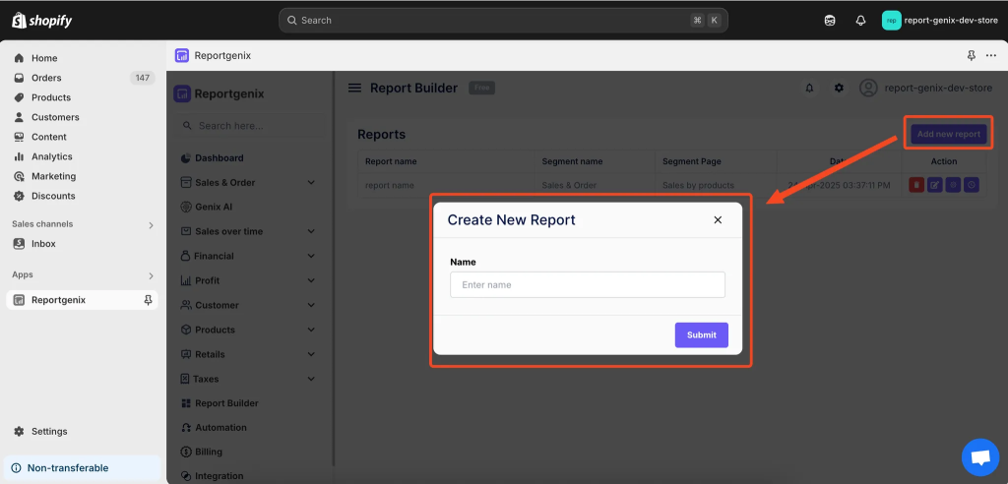Expand the Financial section chevron
The height and width of the screenshot is (484, 1008).
(311, 256)
